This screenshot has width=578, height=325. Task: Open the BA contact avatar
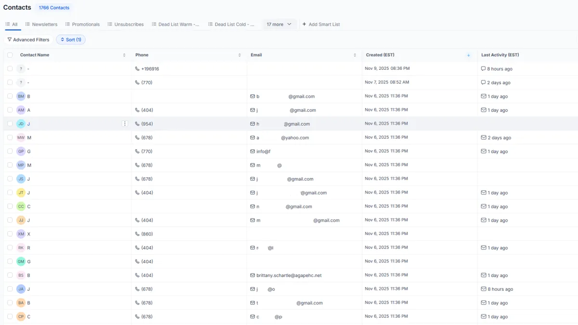(21, 303)
